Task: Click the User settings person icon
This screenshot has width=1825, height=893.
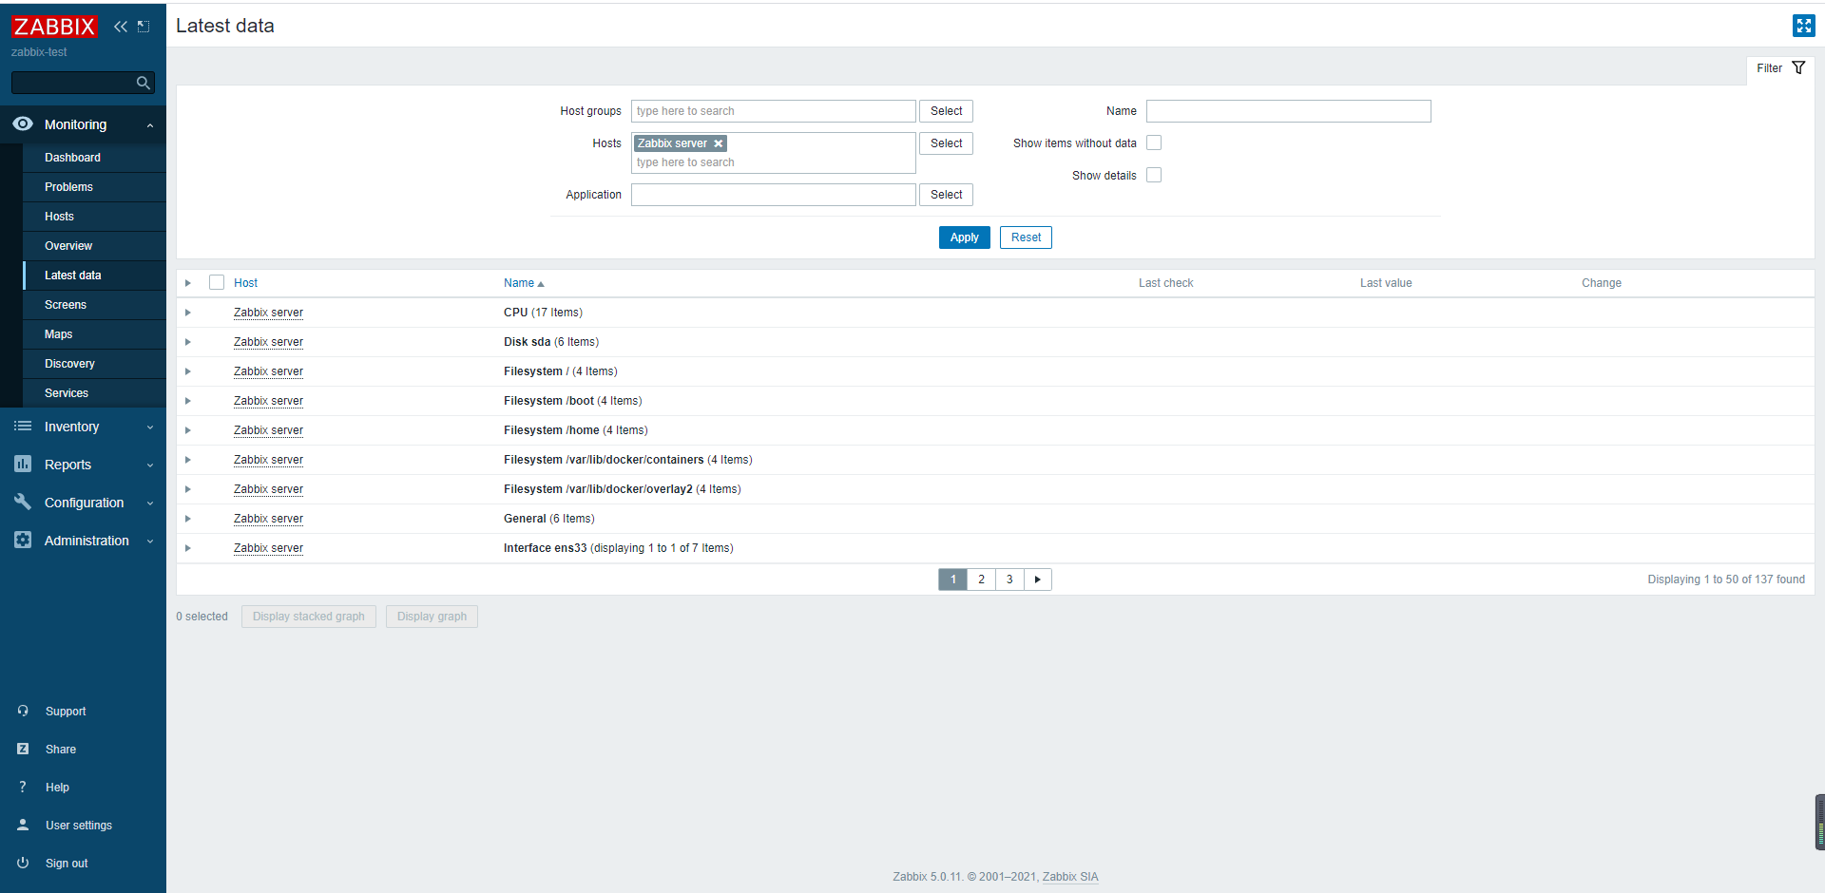Action: pos(23,825)
